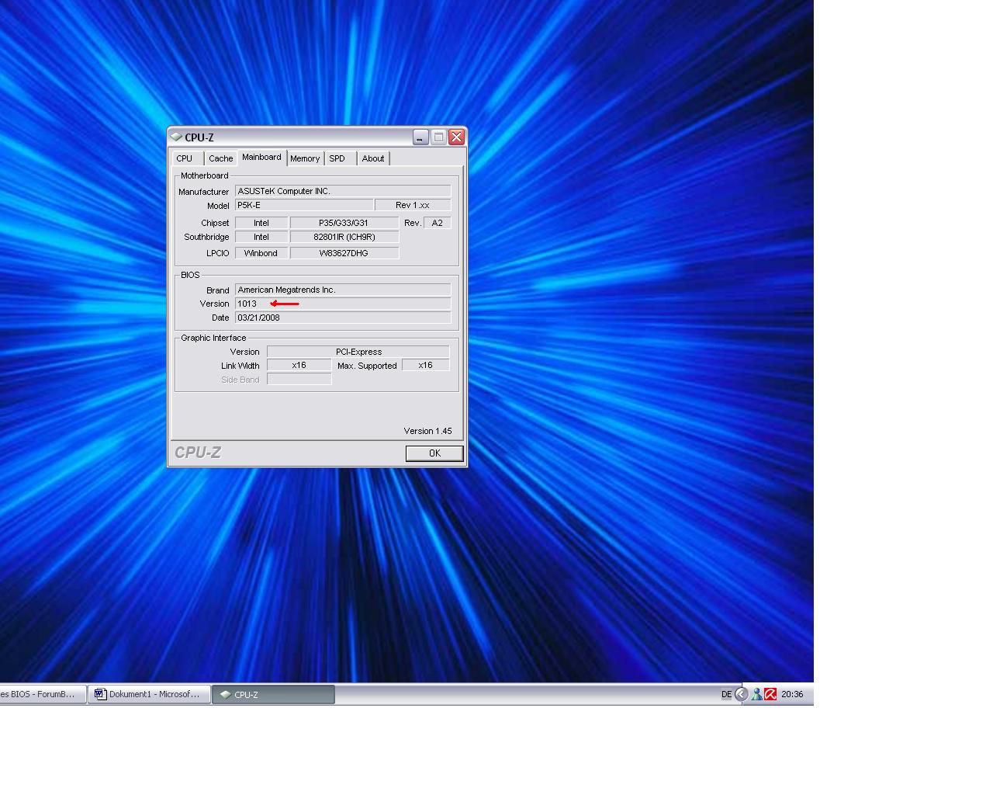Click the Graphic Interface Version PCI-Express
Screen dimensions: 993x795
click(x=358, y=352)
